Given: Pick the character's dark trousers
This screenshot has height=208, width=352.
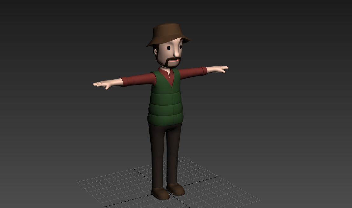Looking at the screenshot, I should pyautogui.click(x=165, y=155).
